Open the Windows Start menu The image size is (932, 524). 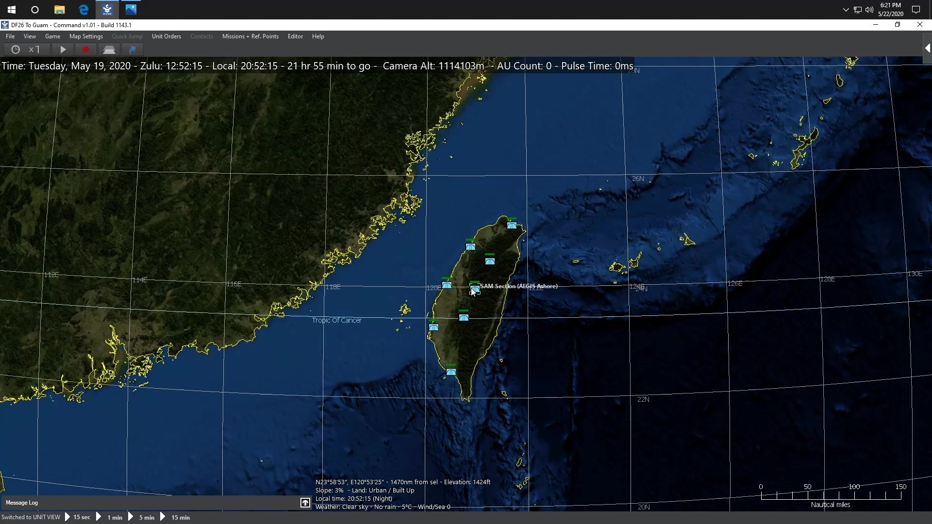[12, 10]
